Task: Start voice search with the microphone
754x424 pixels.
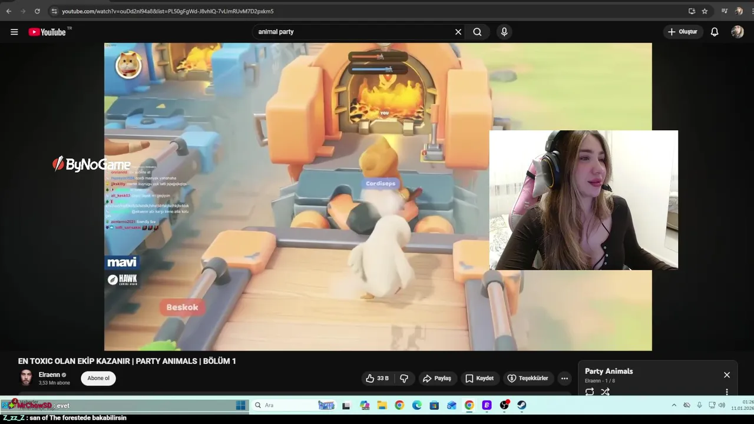Action: click(504, 32)
